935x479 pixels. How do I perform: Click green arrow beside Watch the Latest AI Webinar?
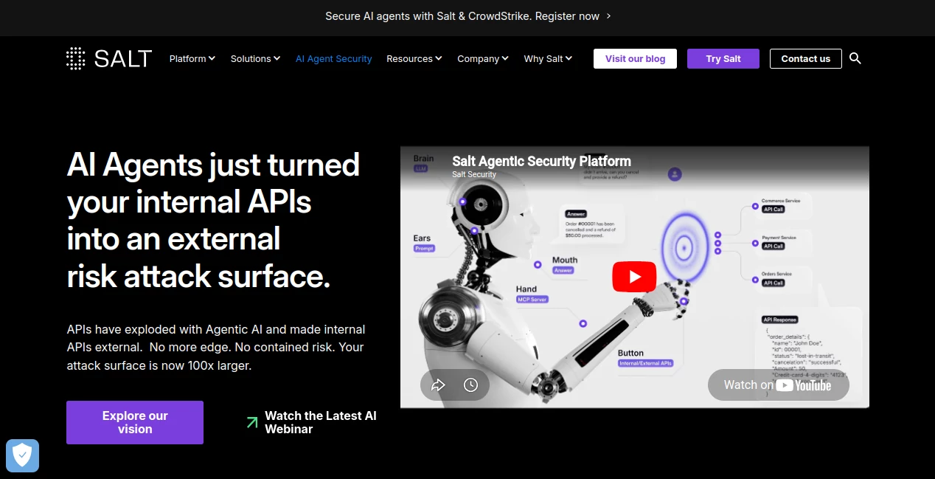coord(252,422)
